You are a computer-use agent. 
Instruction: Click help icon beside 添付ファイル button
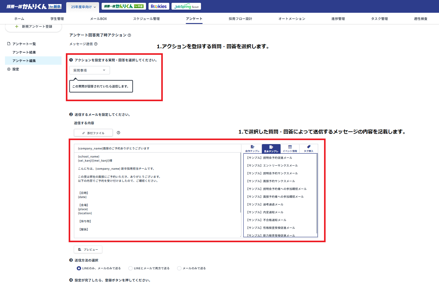point(118,133)
